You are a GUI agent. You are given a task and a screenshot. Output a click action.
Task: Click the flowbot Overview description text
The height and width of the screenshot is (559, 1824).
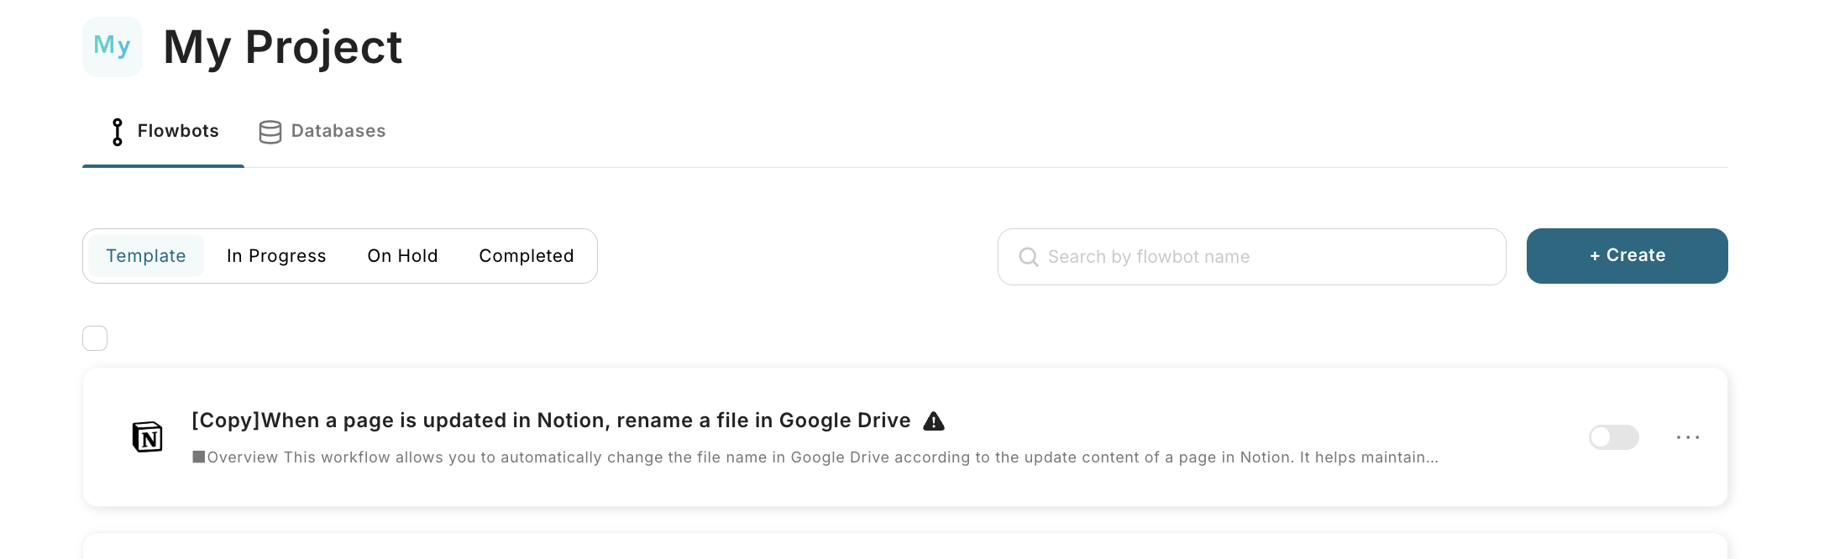click(x=815, y=457)
